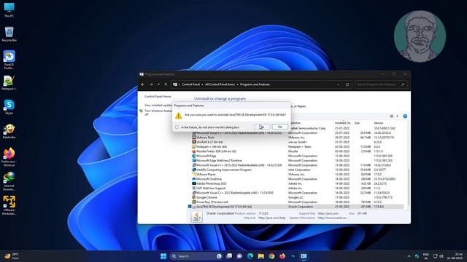This screenshot has width=467, height=262.
Task: Open Skype desktop shortcut
Action: [x=9, y=107]
